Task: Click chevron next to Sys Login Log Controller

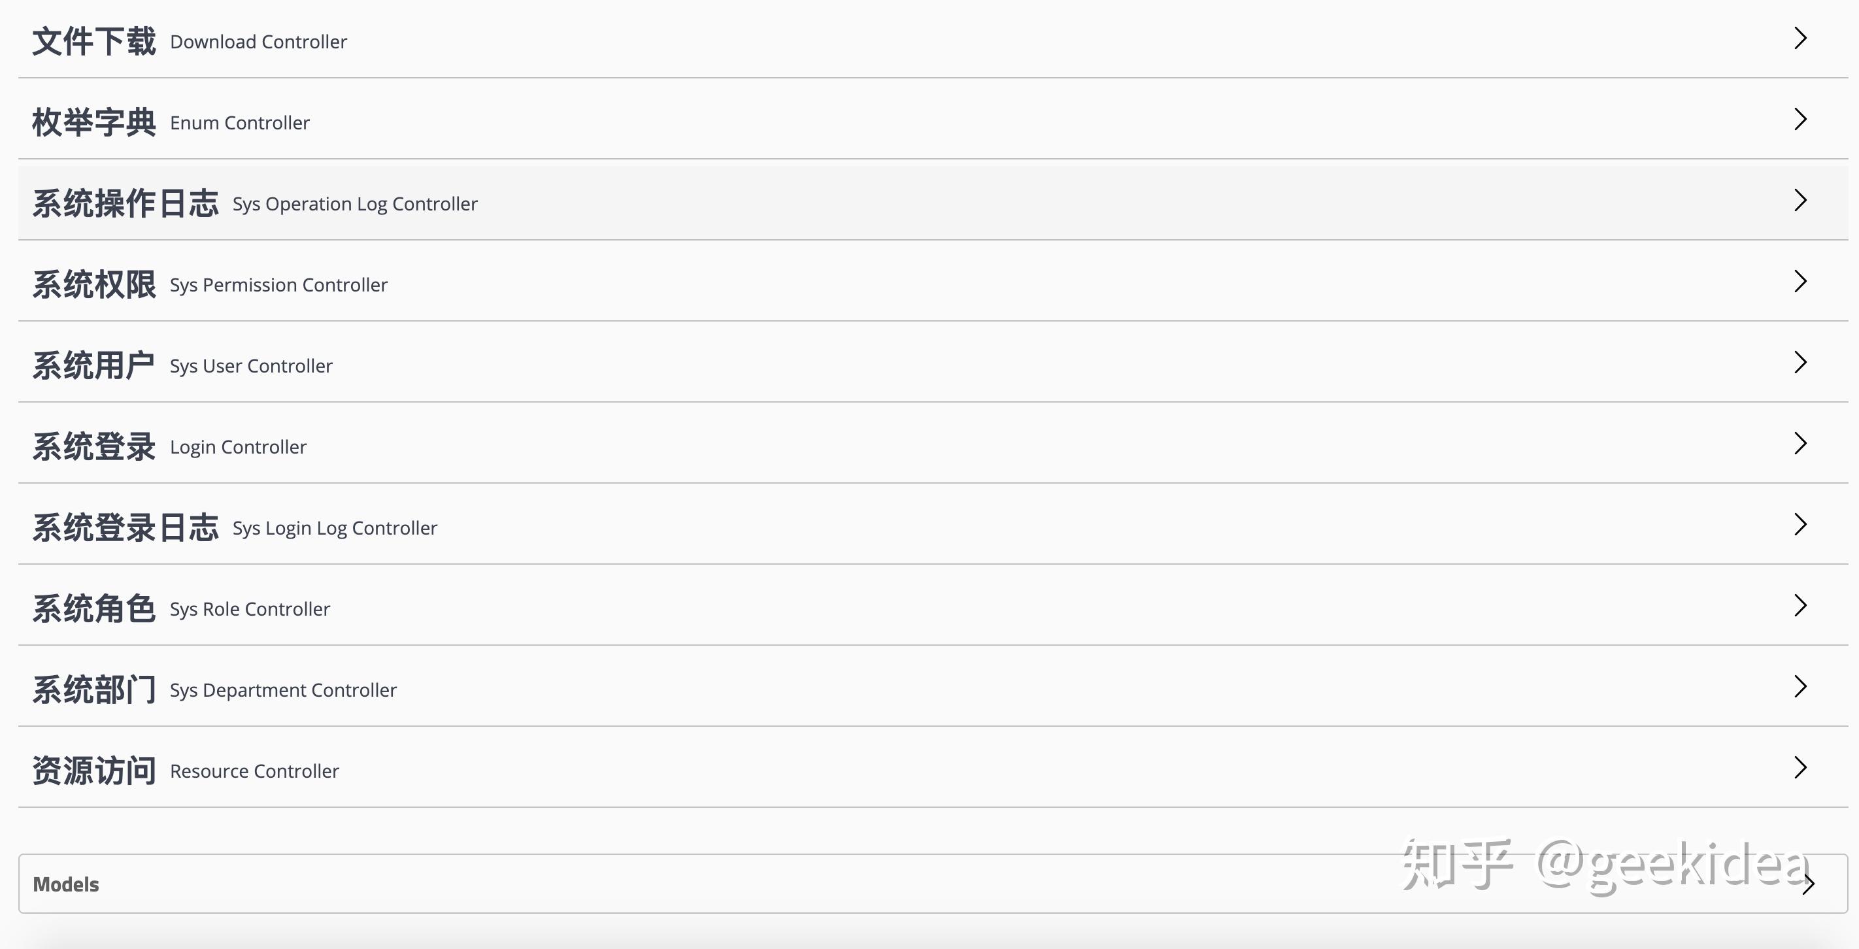Action: (x=1801, y=525)
